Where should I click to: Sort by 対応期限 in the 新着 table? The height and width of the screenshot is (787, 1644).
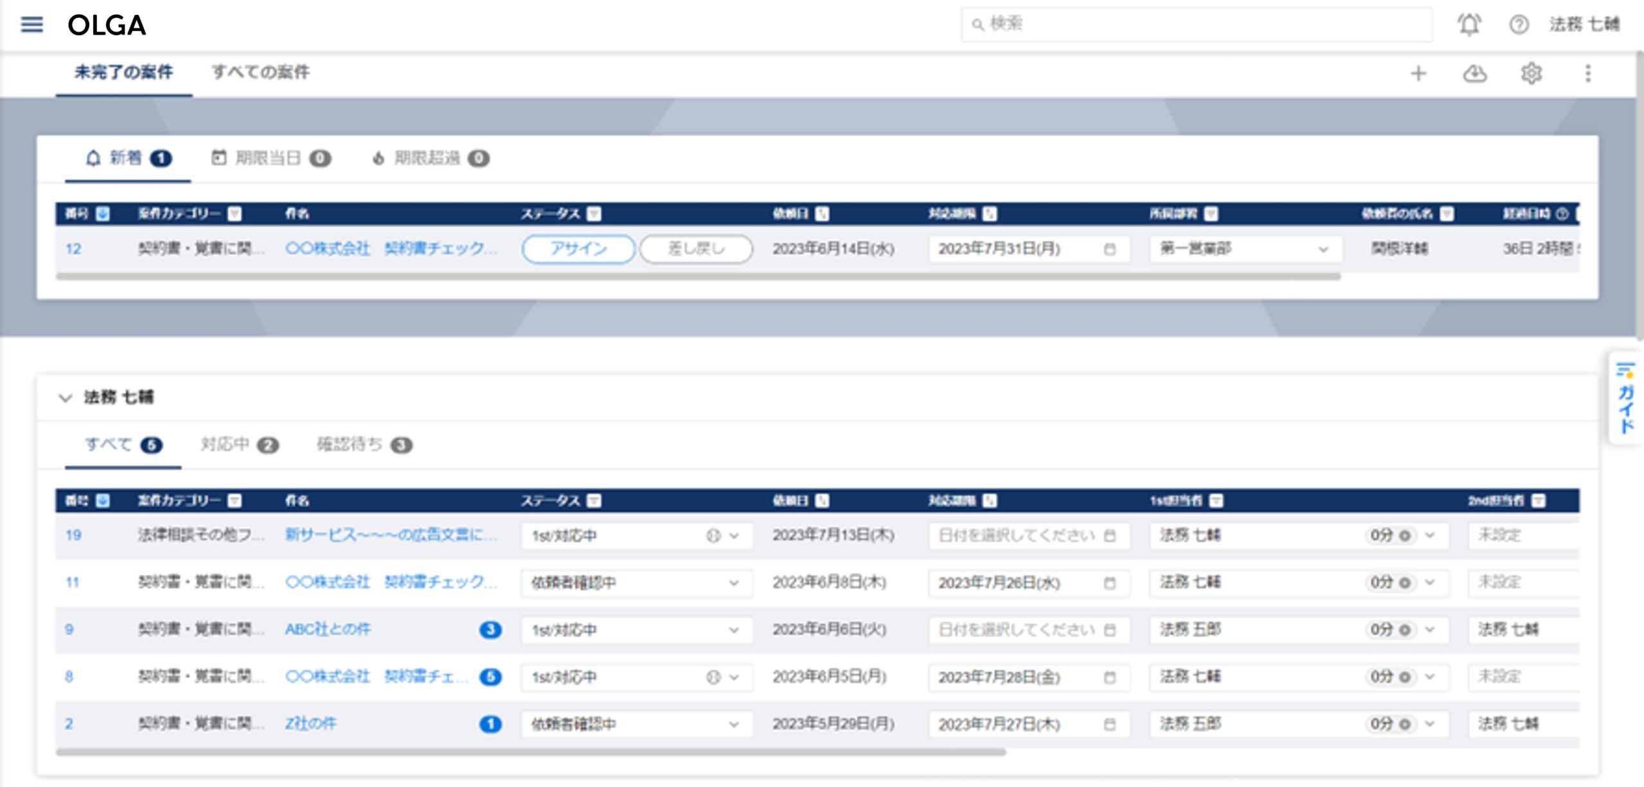point(990,214)
